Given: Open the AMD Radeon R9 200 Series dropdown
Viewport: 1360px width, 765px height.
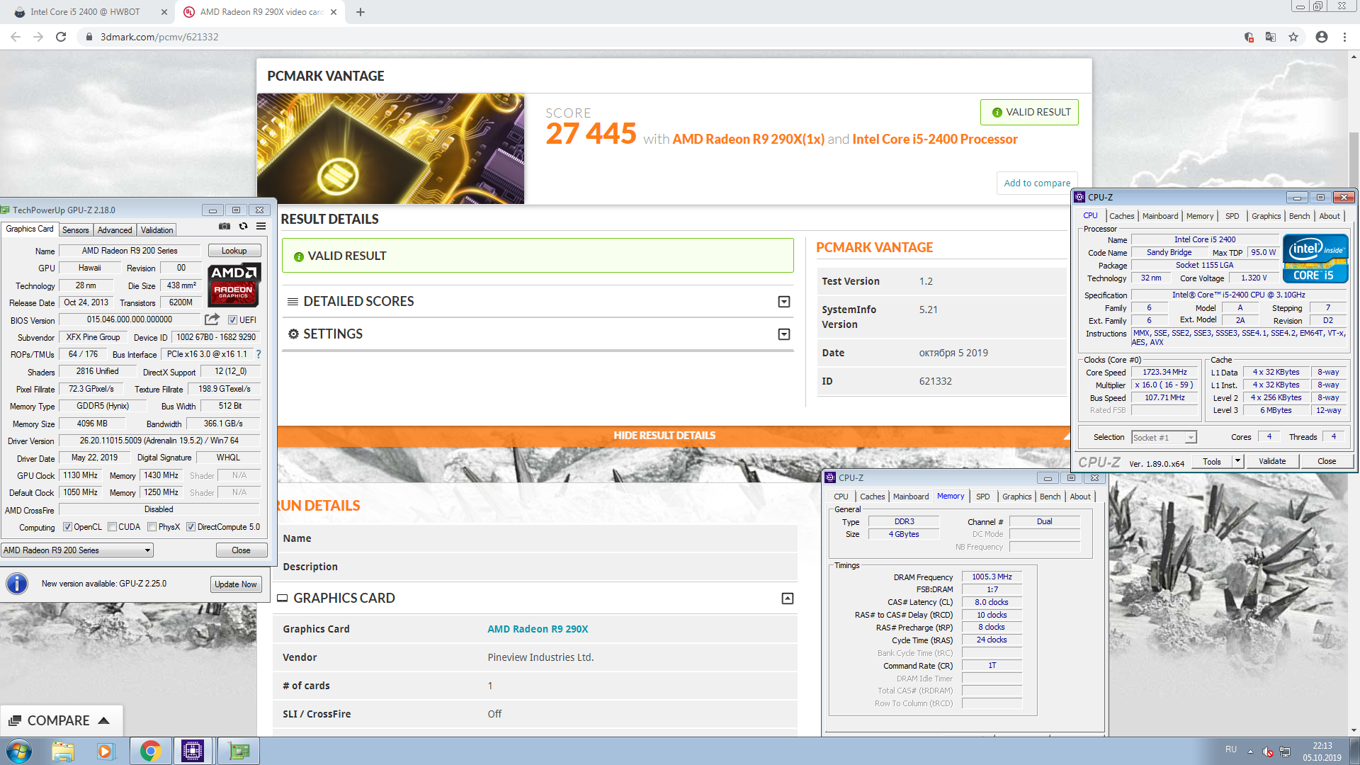Looking at the screenshot, I should click(77, 550).
